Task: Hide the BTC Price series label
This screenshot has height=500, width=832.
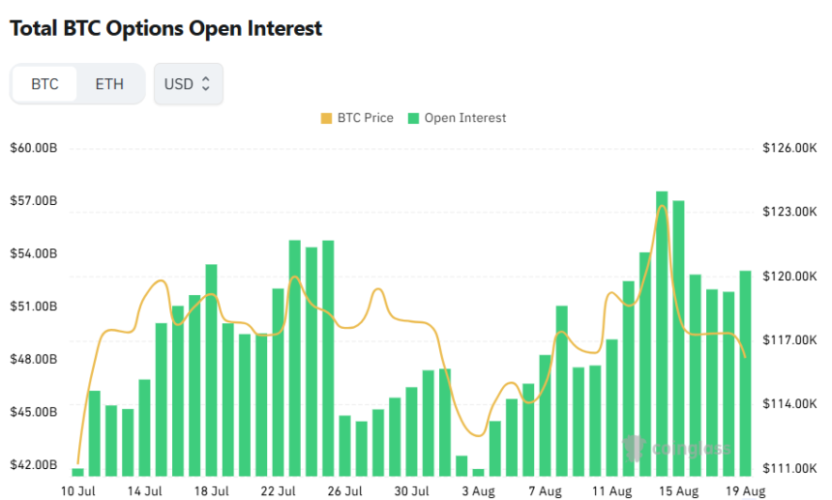Action: point(365,118)
